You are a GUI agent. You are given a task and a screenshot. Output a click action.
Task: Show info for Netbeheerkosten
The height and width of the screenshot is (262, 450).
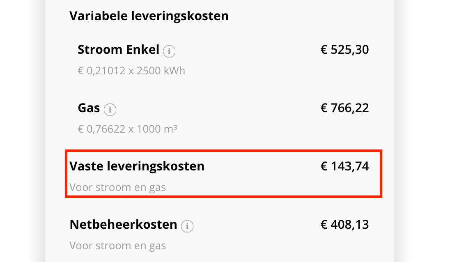point(187,226)
